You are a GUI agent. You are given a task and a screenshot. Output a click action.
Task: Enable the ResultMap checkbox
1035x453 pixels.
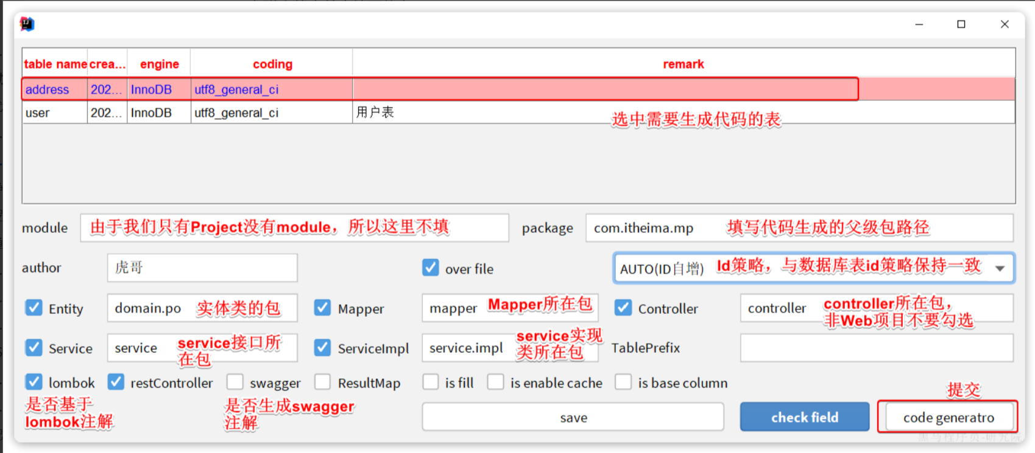tap(323, 382)
